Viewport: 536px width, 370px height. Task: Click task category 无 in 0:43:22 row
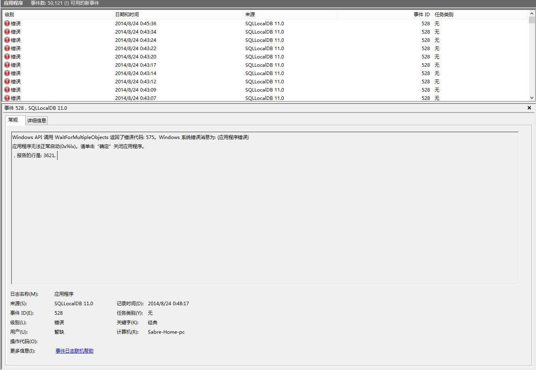[437, 48]
